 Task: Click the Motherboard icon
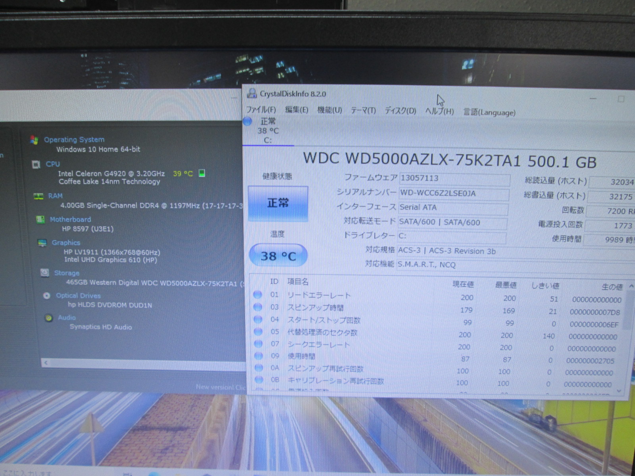(40, 219)
